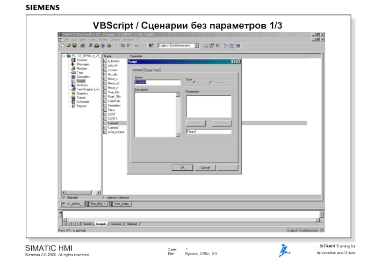The width and height of the screenshot is (374, 259).
Task: Open the Insert menu
Action: tap(92, 39)
